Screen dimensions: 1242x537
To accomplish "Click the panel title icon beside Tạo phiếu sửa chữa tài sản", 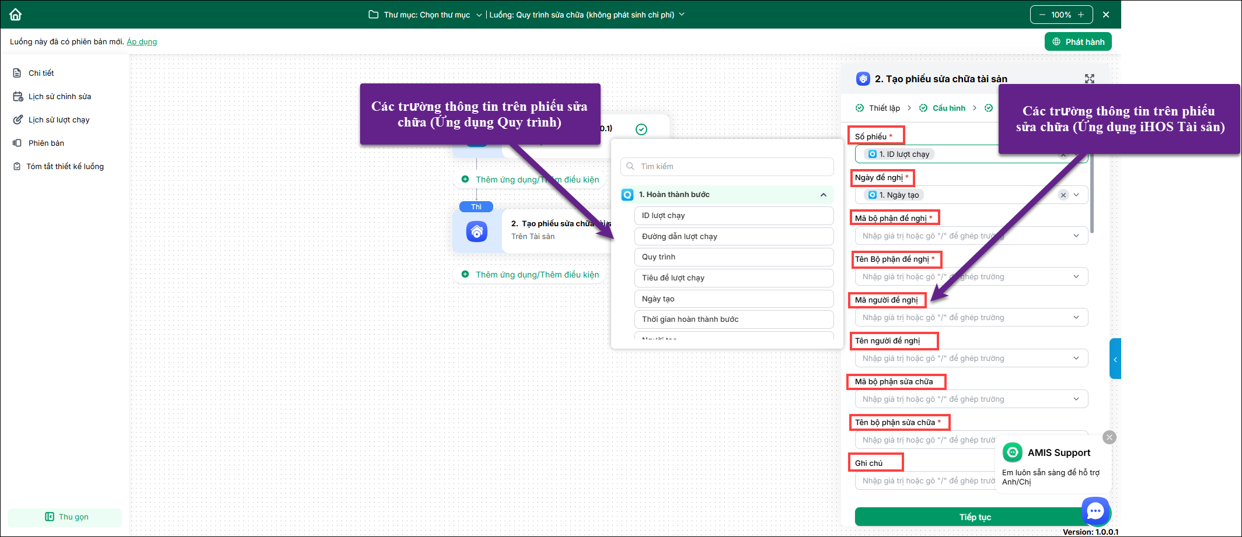I will (x=863, y=79).
